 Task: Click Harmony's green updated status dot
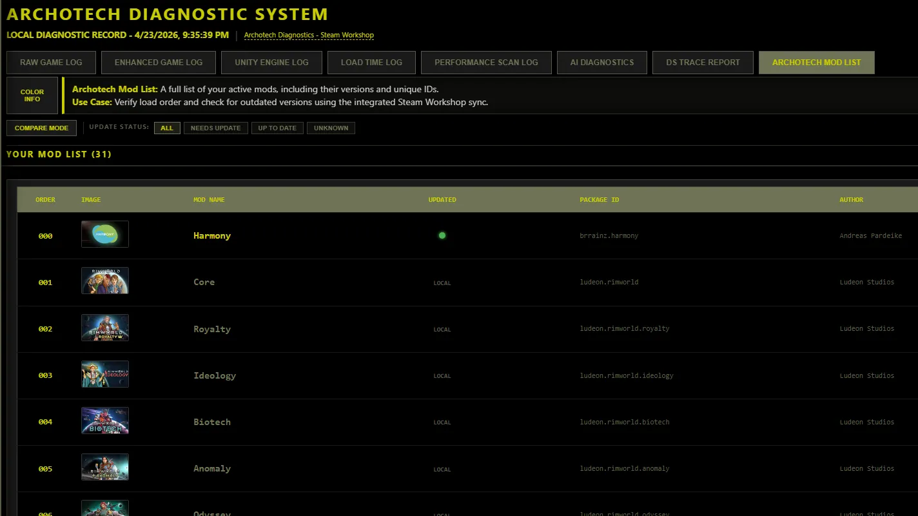[x=442, y=235]
